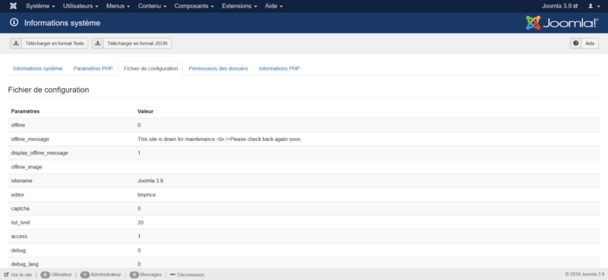This screenshot has height=280, width=608.
Task: Click the debug_lang parameter cell
Action: point(24,264)
